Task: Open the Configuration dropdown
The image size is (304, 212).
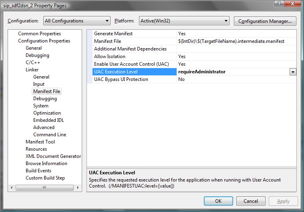Action: tap(77, 21)
